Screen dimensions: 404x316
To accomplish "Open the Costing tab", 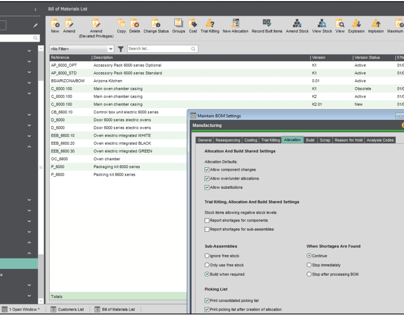I will tap(251, 140).
